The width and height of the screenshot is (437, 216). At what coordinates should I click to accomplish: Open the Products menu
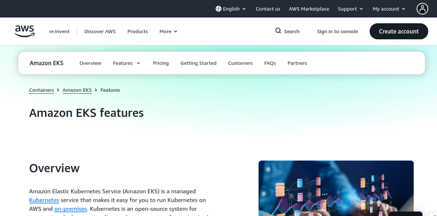[137, 32]
